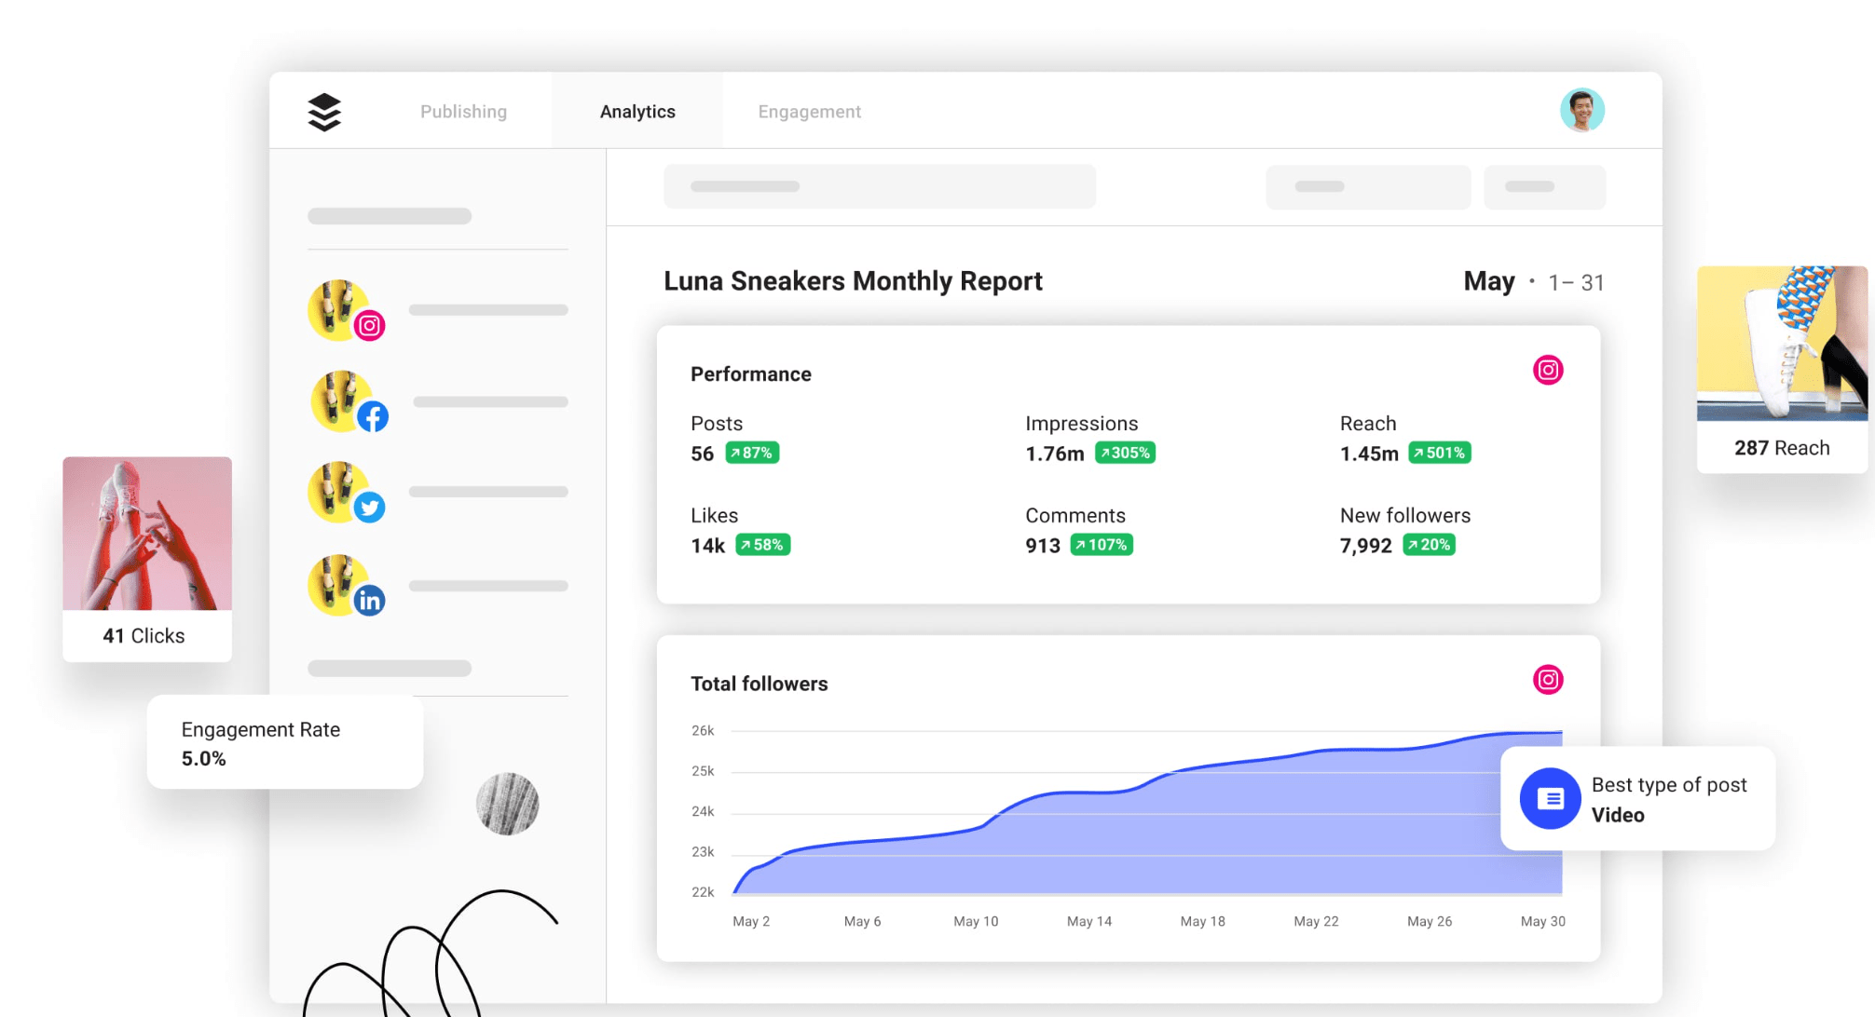This screenshot has width=1875, height=1017.
Task: Select the Facebook channel in the sidebar
Action: (345, 400)
